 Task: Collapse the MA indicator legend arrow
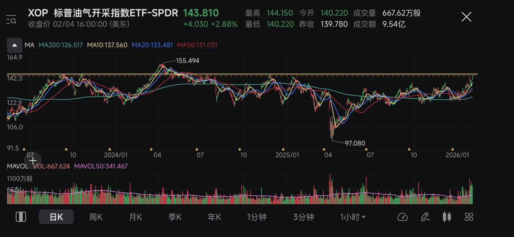coord(14,45)
